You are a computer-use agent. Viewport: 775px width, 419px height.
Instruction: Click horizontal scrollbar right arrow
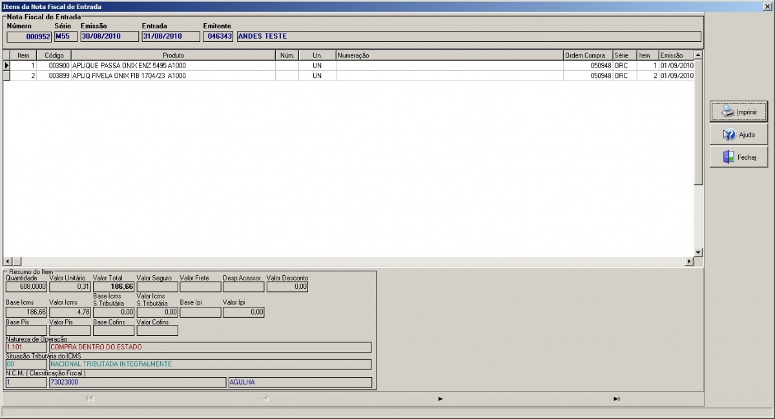click(x=689, y=260)
